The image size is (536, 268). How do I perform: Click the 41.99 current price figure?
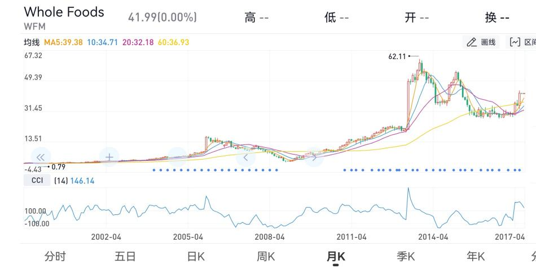162,17
